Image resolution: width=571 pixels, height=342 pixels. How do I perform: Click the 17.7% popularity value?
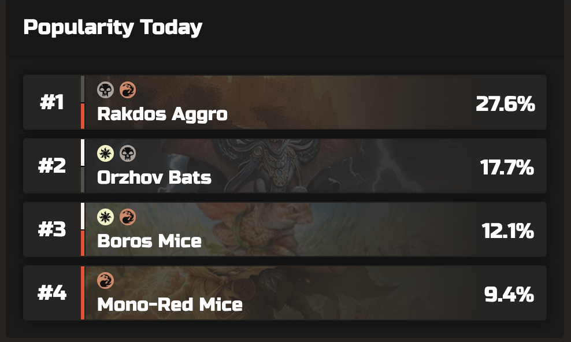coord(507,168)
